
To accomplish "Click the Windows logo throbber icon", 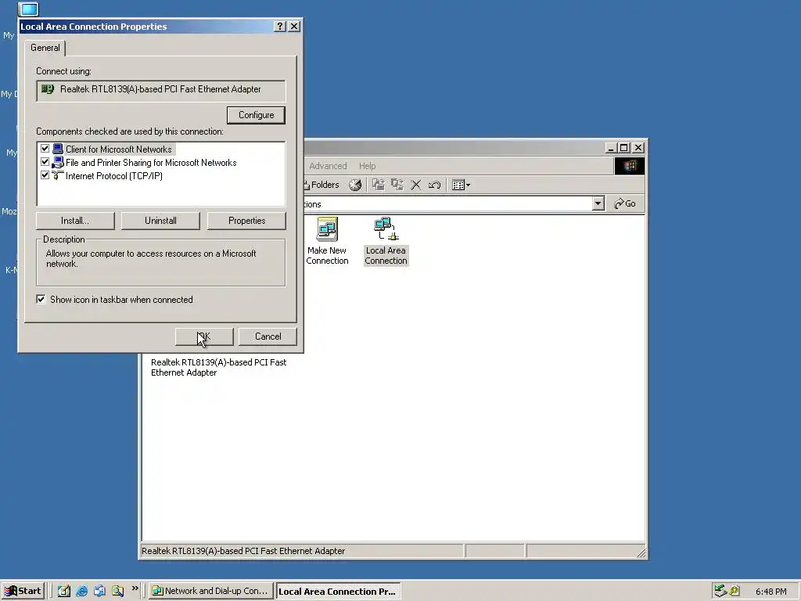I will 629,166.
